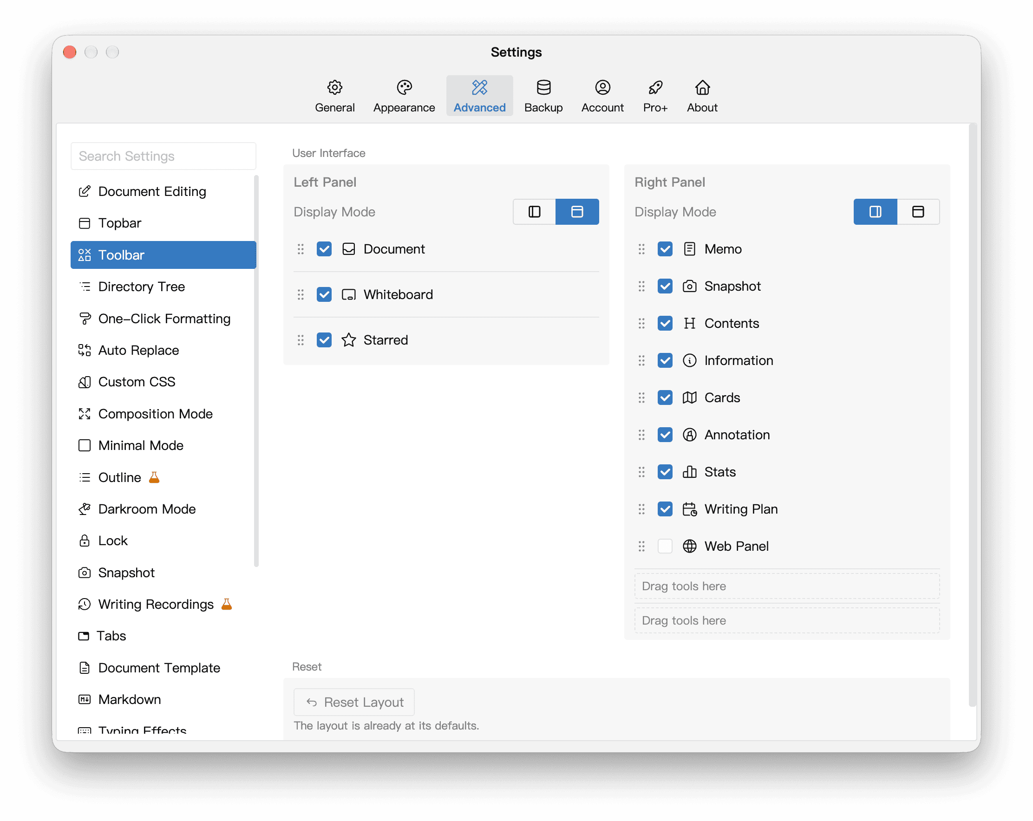Image resolution: width=1033 pixels, height=821 pixels.
Task: Click the Annotation icon
Action: click(689, 435)
